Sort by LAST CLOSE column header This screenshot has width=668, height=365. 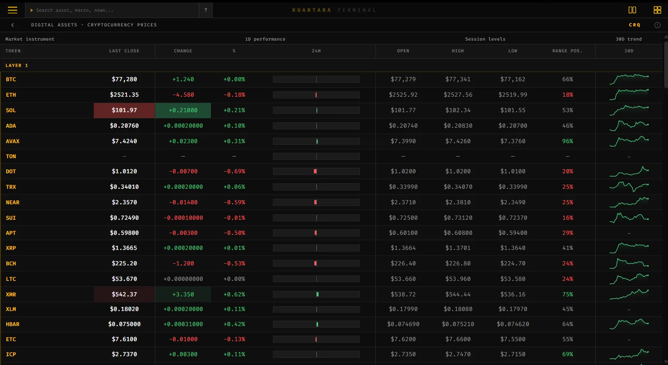(124, 51)
